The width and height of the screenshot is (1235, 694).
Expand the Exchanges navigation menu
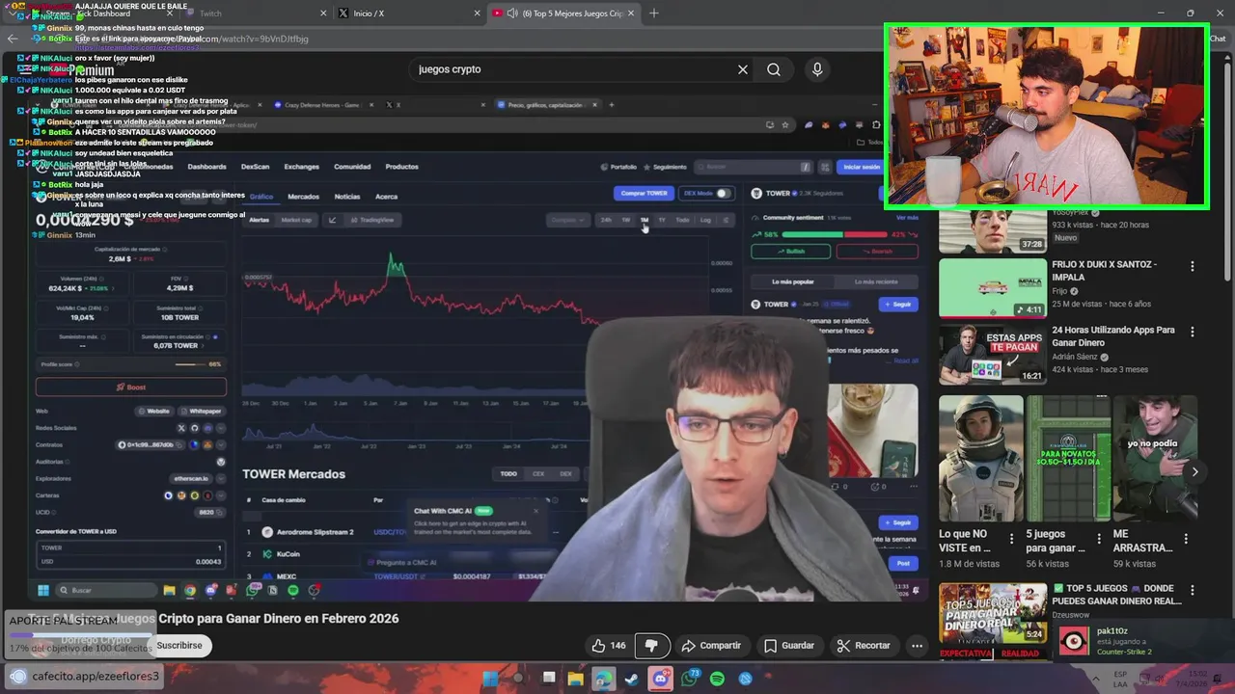pos(301,167)
